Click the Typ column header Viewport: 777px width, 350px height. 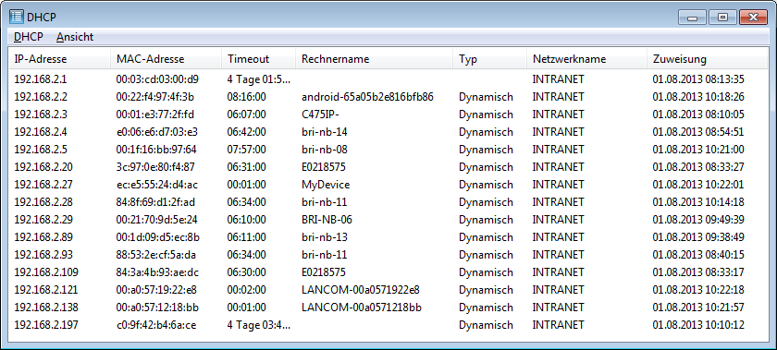pyautogui.click(x=490, y=59)
